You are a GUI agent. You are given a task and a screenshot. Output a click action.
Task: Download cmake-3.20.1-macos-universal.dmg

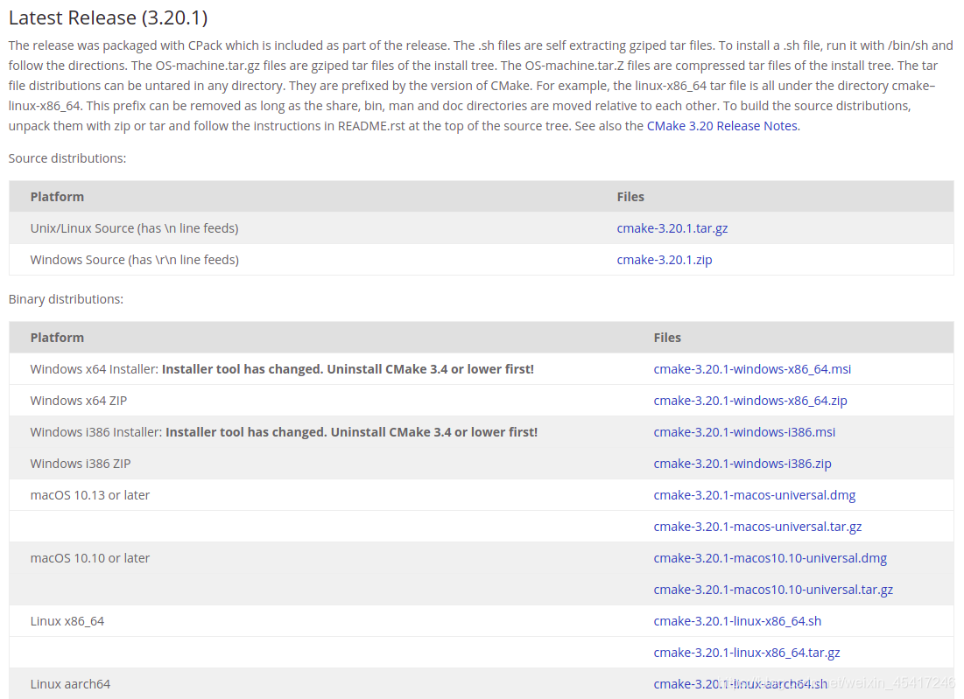pos(755,495)
